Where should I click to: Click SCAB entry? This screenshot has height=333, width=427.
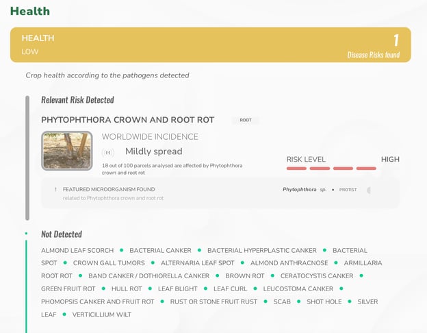tap(282, 301)
